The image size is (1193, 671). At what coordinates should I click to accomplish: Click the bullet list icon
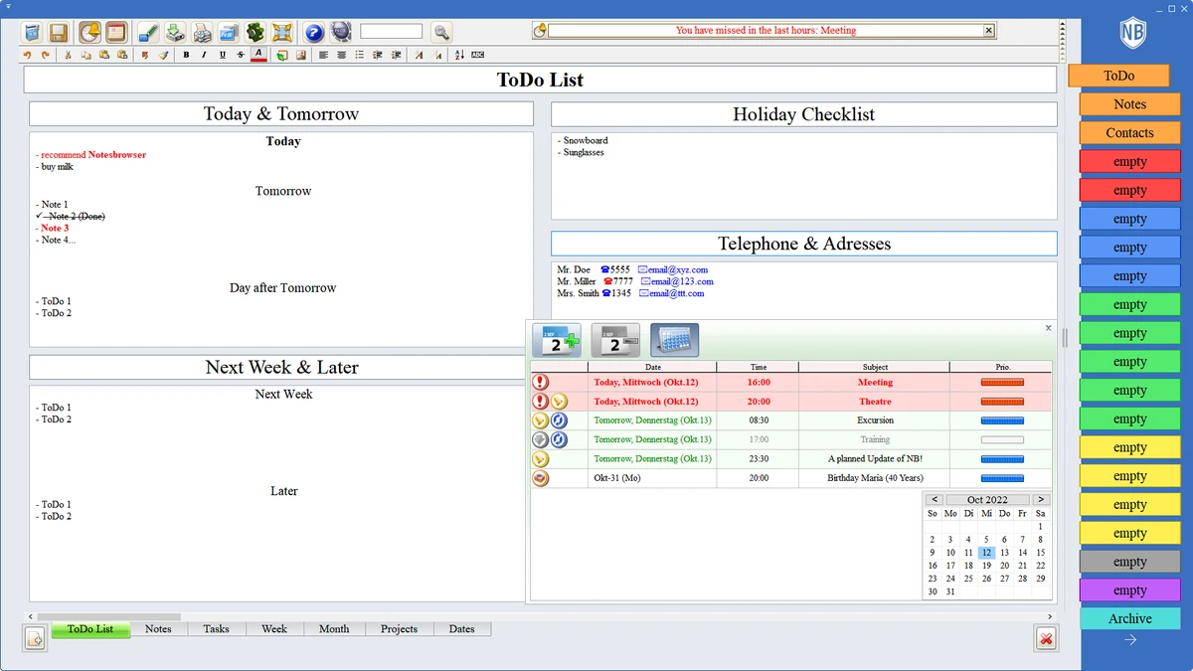(359, 55)
